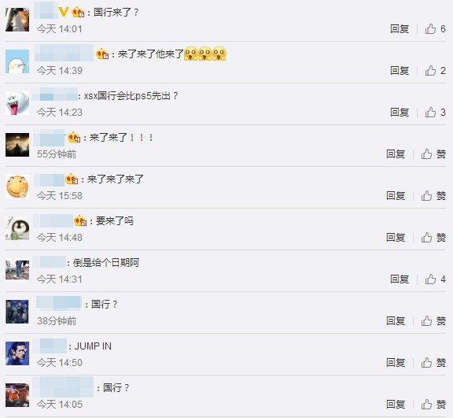453x418 pixels.
Task: Like the comment "国行来了？" with thumbs-up
Action: tap(430, 29)
